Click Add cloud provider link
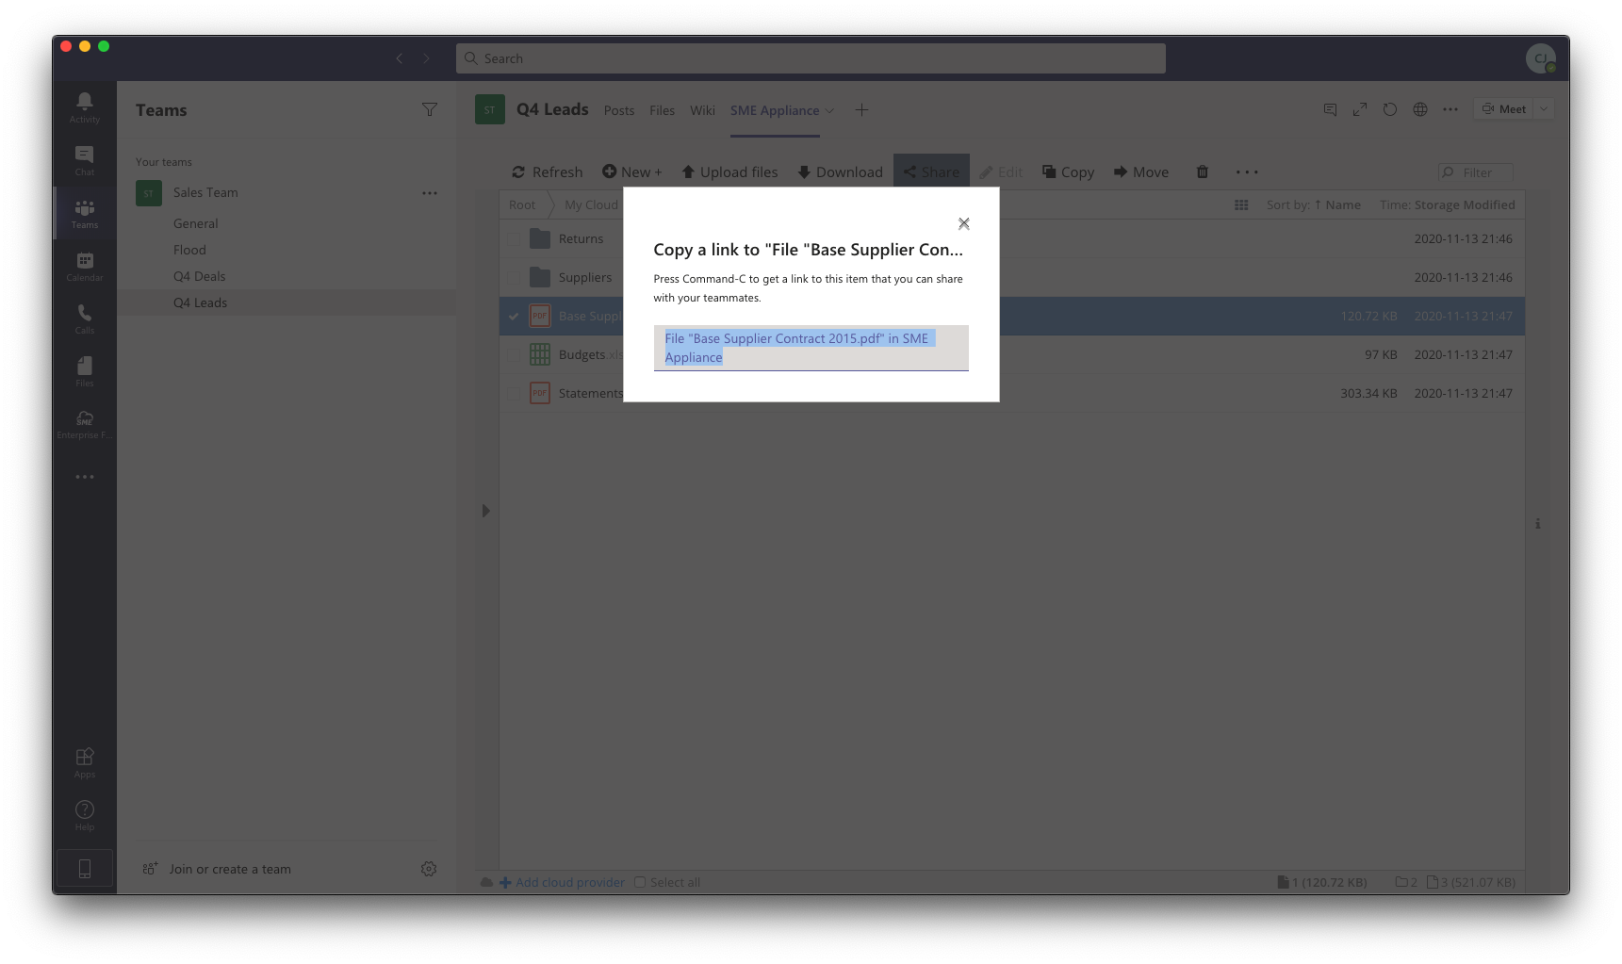1622x964 pixels. click(x=569, y=882)
